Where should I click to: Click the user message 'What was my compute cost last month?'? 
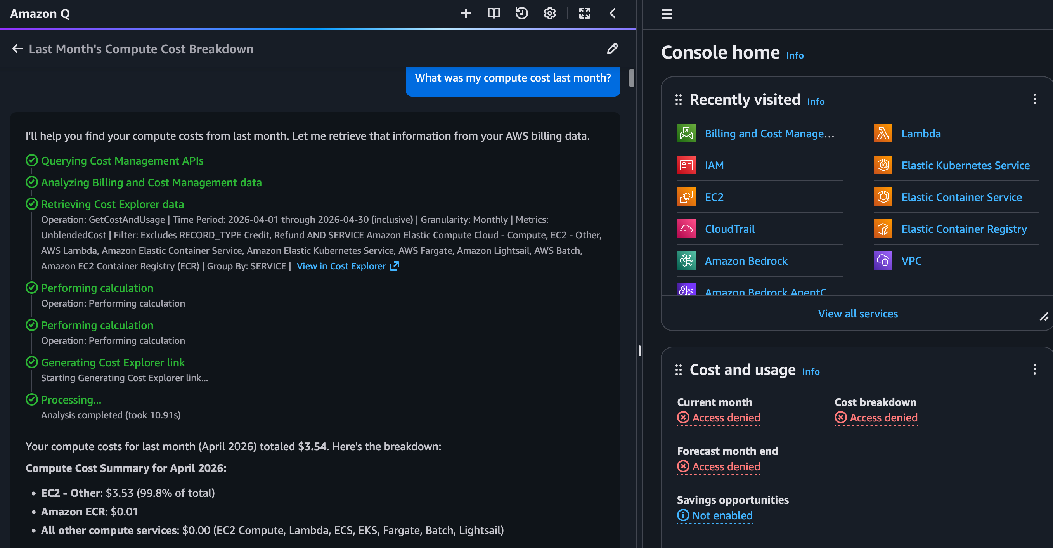pos(513,78)
